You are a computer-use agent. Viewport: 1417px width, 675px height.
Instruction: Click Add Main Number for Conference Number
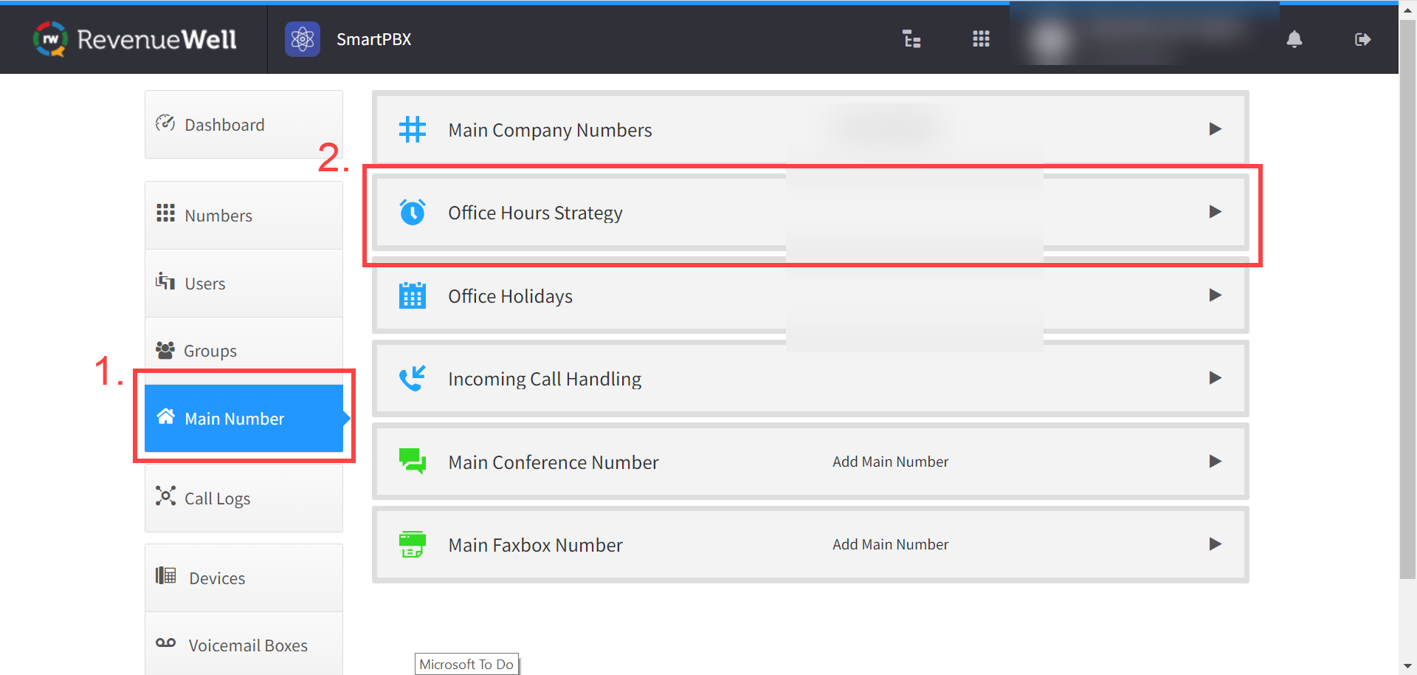pos(890,462)
